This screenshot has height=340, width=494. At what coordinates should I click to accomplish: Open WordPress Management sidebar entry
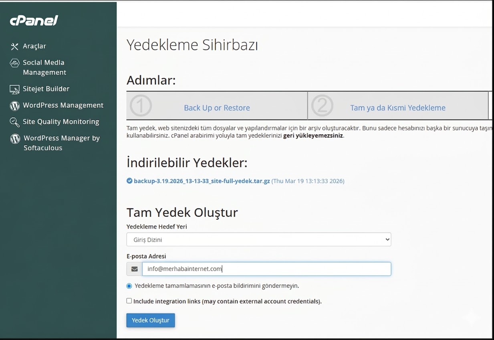tap(63, 105)
